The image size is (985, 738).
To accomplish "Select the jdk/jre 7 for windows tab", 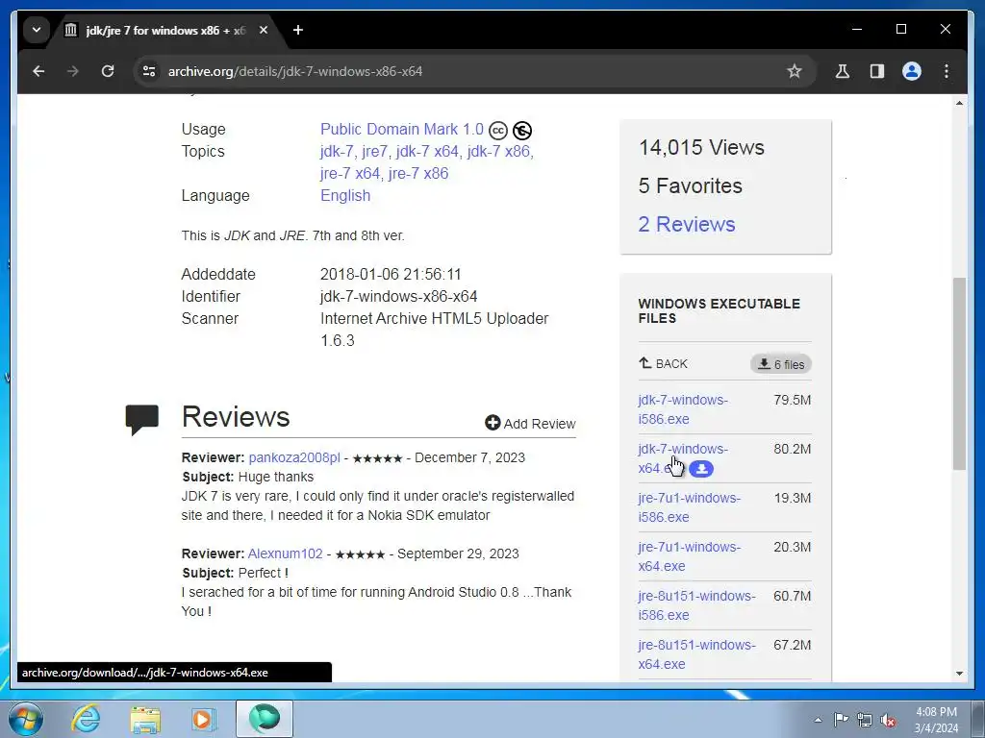I will (166, 30).
